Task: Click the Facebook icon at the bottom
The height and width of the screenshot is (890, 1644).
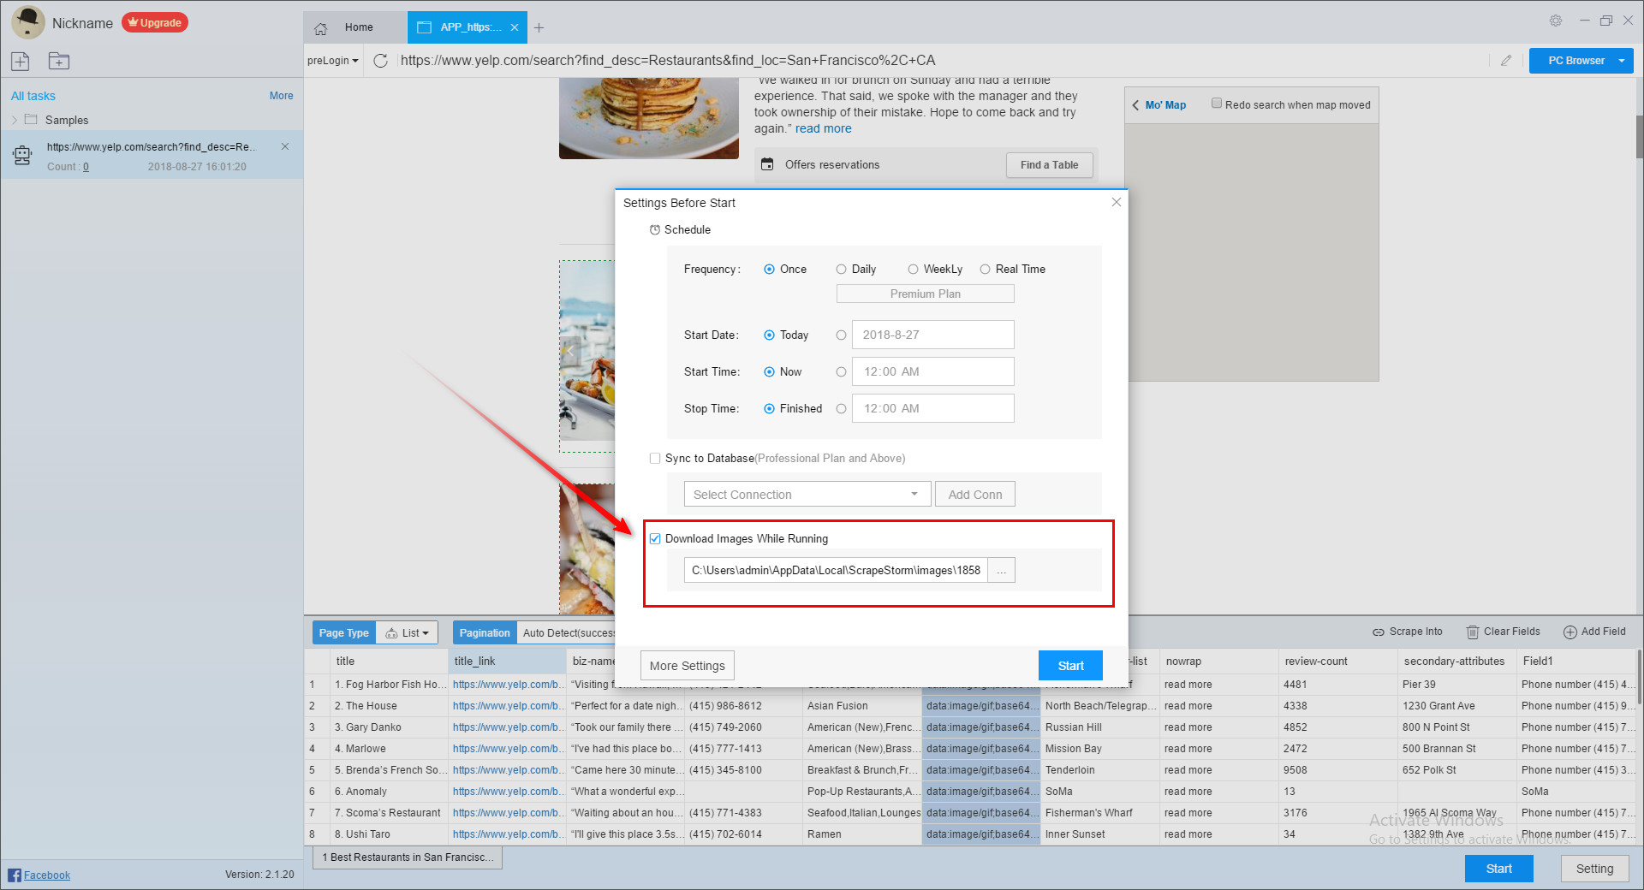Action: [14, 875]
